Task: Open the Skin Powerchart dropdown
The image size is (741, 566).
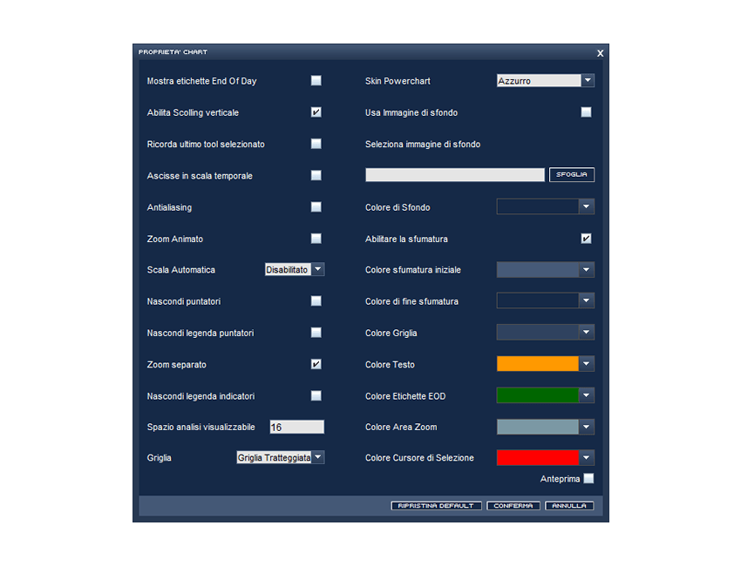Action: (x=588, y=81)
